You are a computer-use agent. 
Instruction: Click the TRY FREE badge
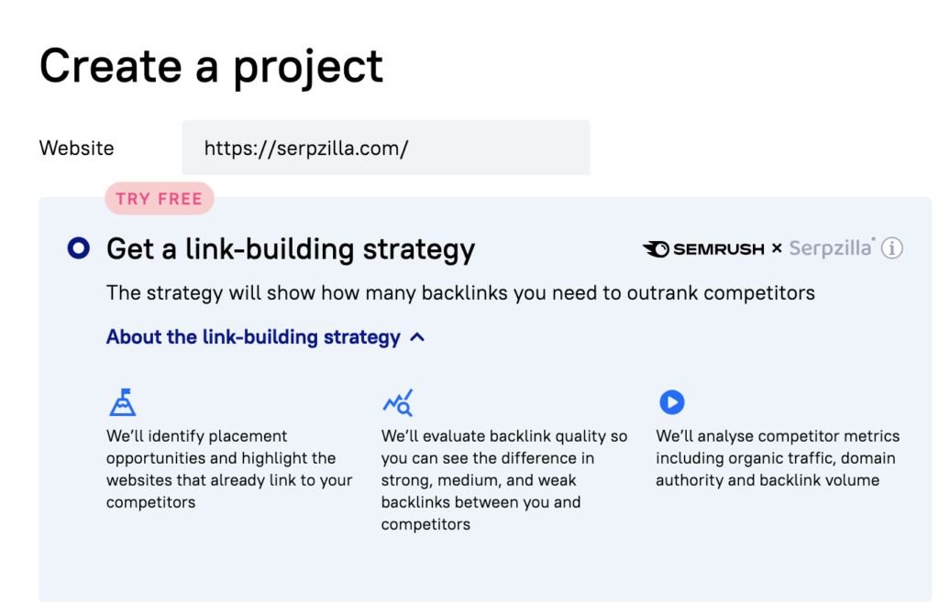(x=160, y=199)
